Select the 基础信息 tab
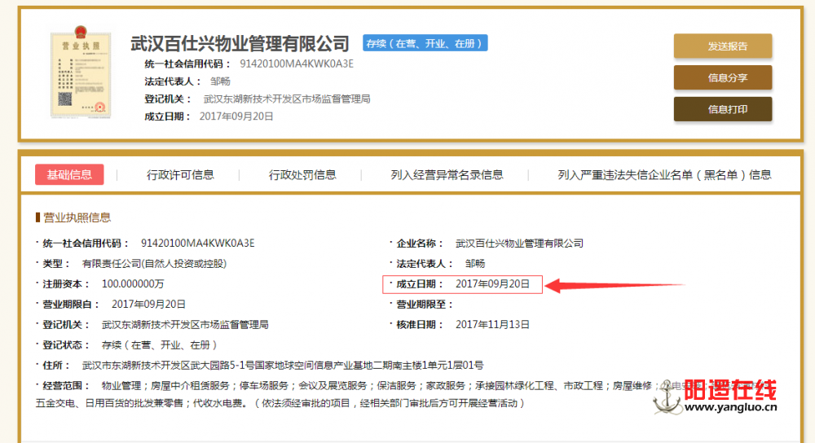Image resolution: width=815 pixels, height=443 pixels. (69, 174)
